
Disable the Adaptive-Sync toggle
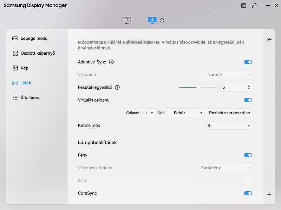248,62
